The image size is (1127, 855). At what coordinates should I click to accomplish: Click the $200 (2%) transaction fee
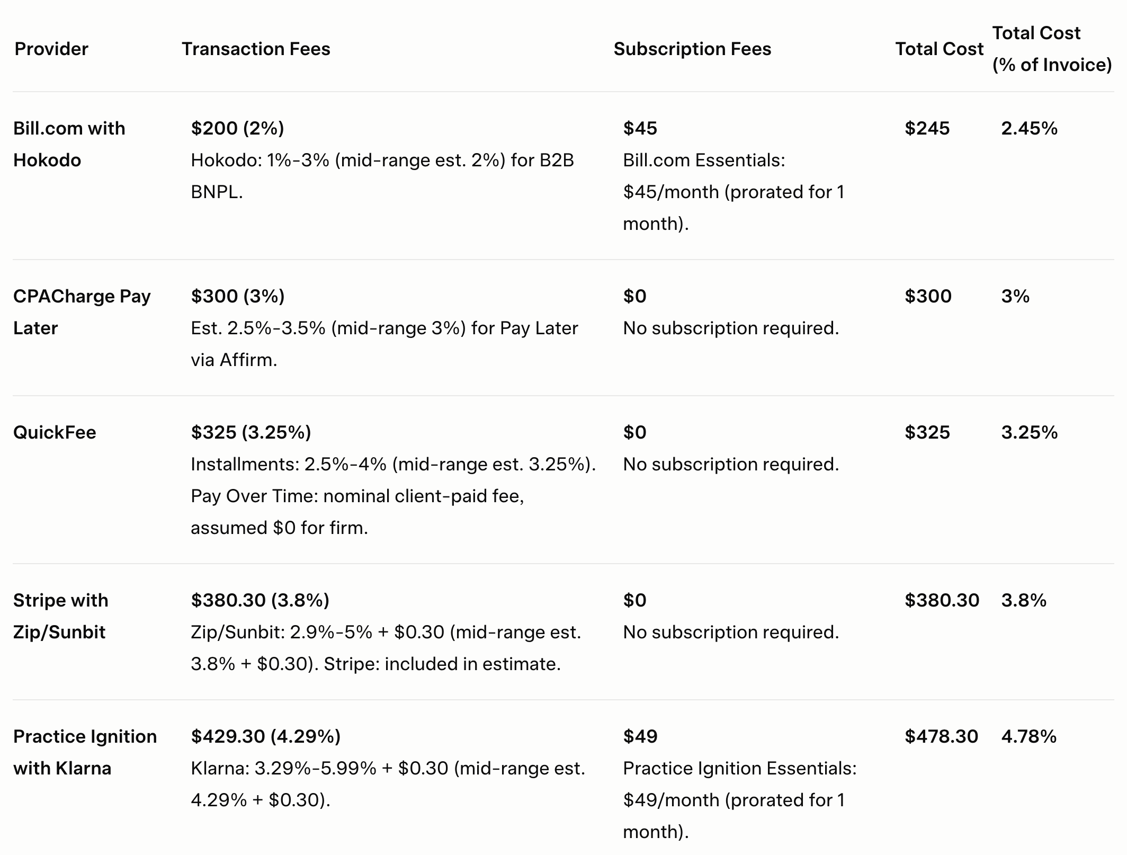(x=237, y=128)
